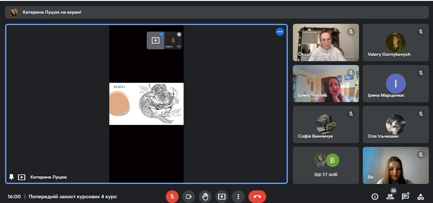
Task: Click the 16:00 clock text
Action: (x=14, y=197)
